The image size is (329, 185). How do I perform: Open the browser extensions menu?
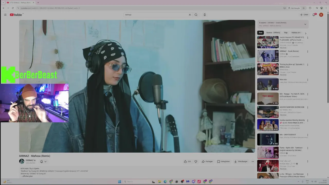(310, 8)
